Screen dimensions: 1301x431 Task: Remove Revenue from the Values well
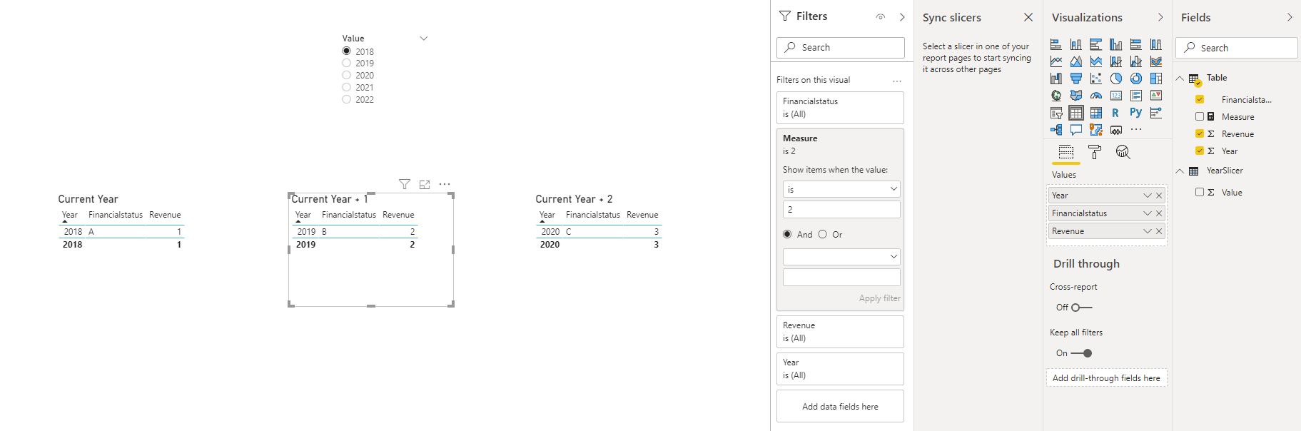coord(1159,231)
